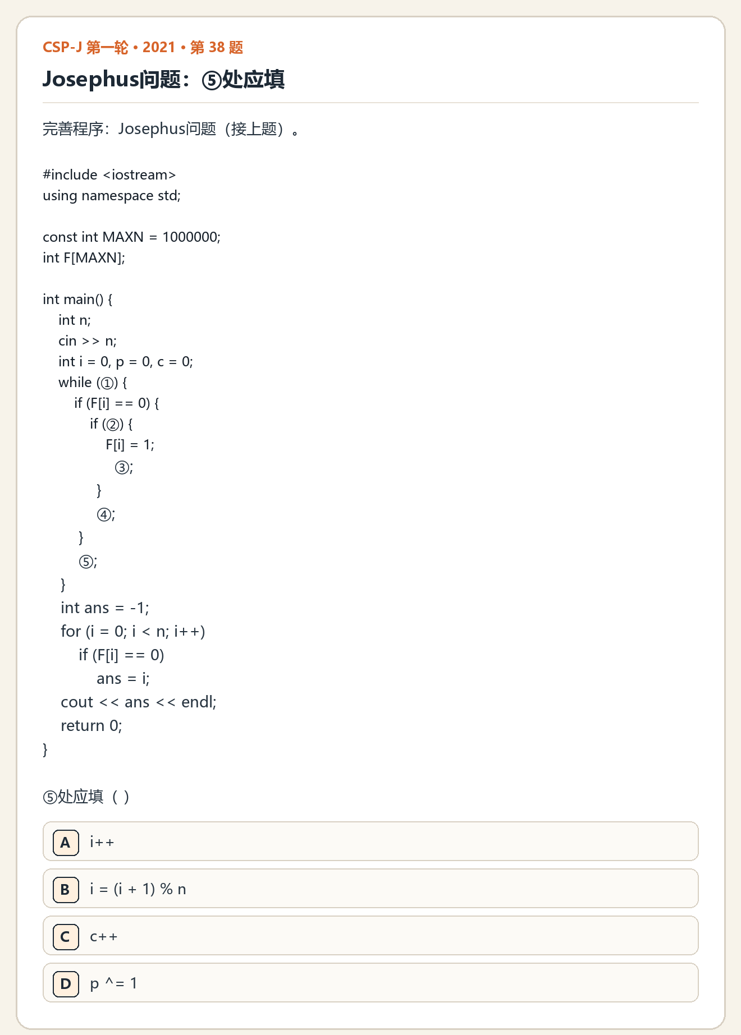Click the 完善程序 description line

click(172, 129)
